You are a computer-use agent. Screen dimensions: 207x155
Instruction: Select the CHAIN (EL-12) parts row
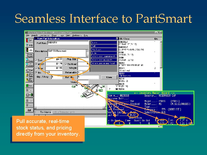coord(139,54)
